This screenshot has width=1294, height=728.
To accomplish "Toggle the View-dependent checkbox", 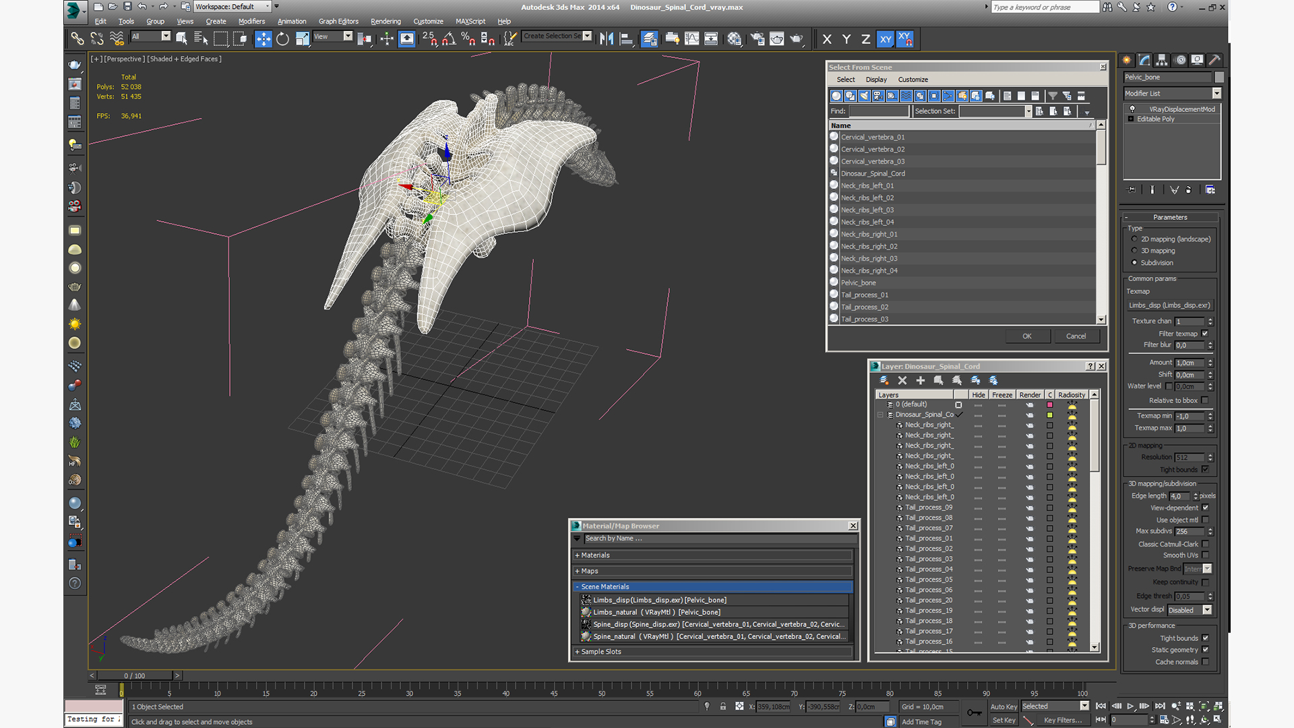I will click(x=1205, y=508).
